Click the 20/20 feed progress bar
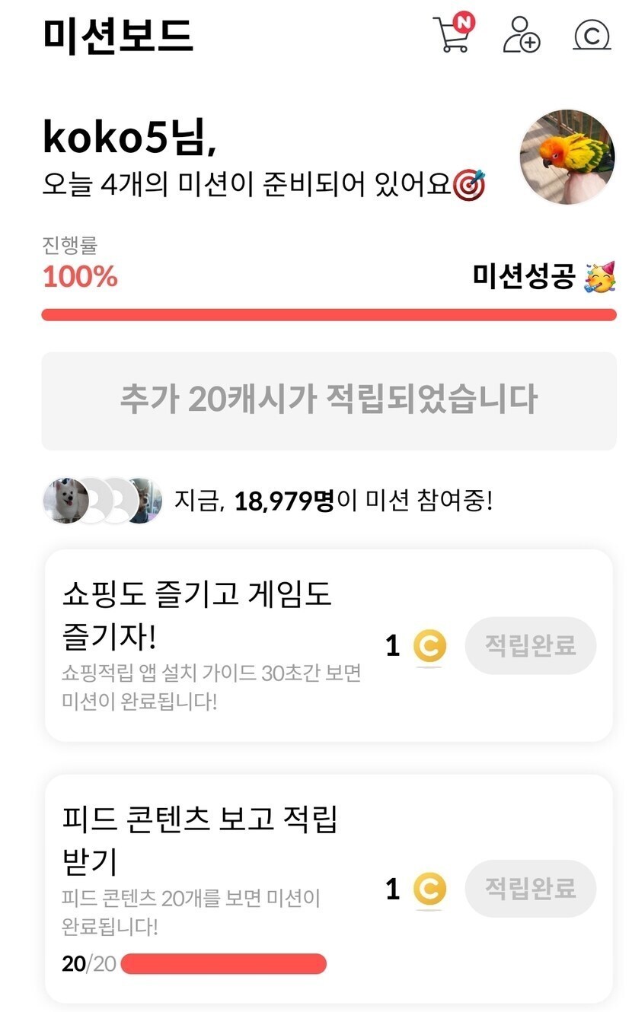This screenshot has width=632, height=1012. pyautogui.click(x=223, y=964)
